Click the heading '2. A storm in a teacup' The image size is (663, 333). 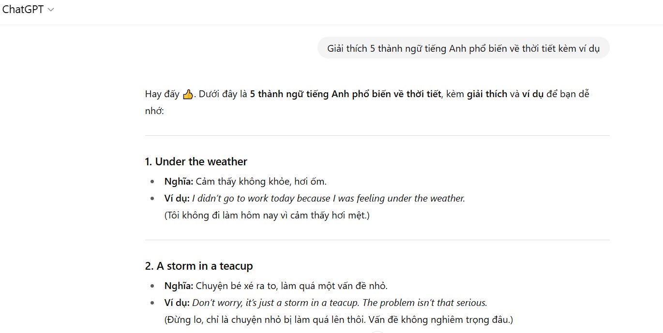(200, 265)
